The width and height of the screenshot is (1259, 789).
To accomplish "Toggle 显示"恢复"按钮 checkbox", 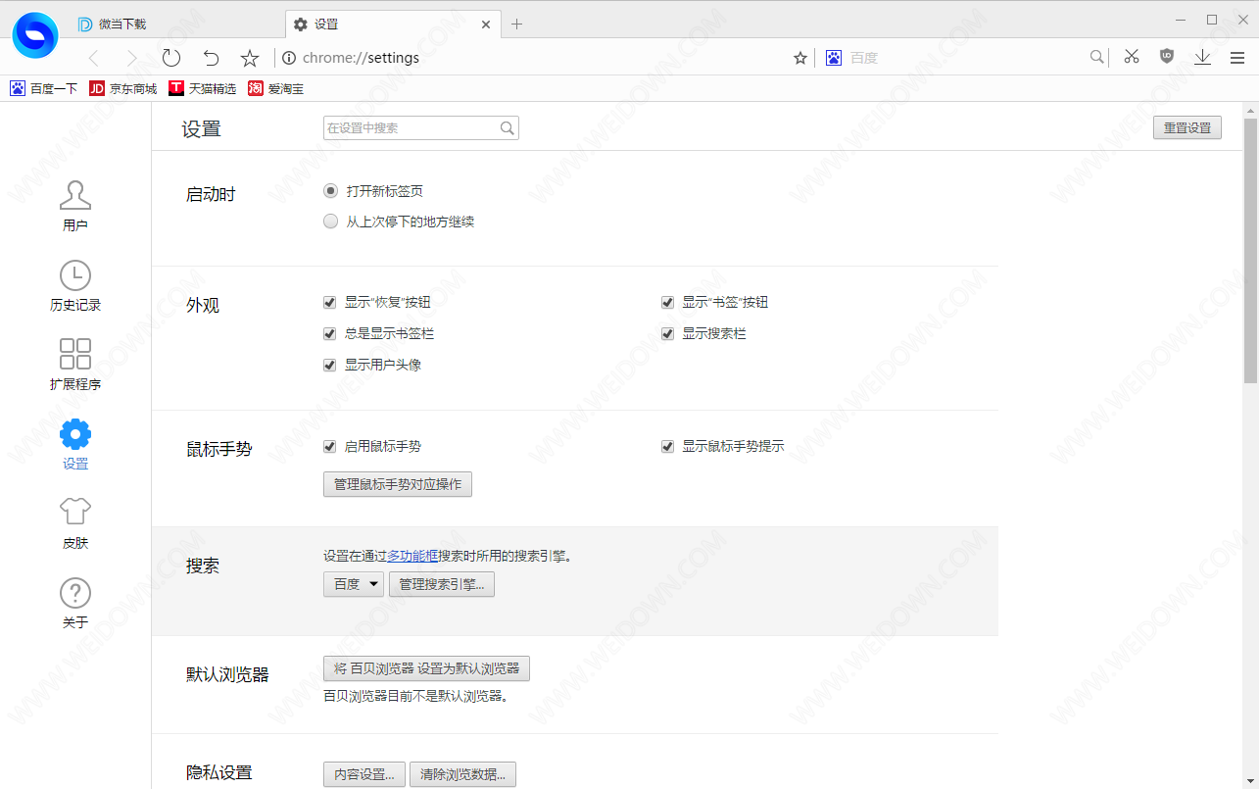I will [x=330, y=303].
